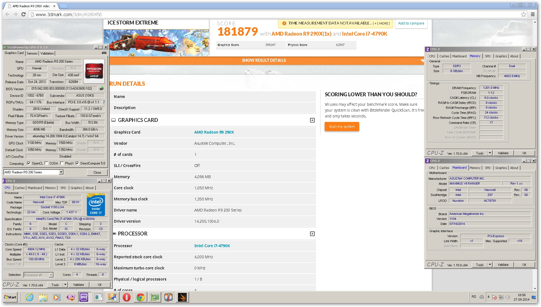Click the volume speaker tray icon
Screen dimensions: 541x307
click(x=508, y=297)
